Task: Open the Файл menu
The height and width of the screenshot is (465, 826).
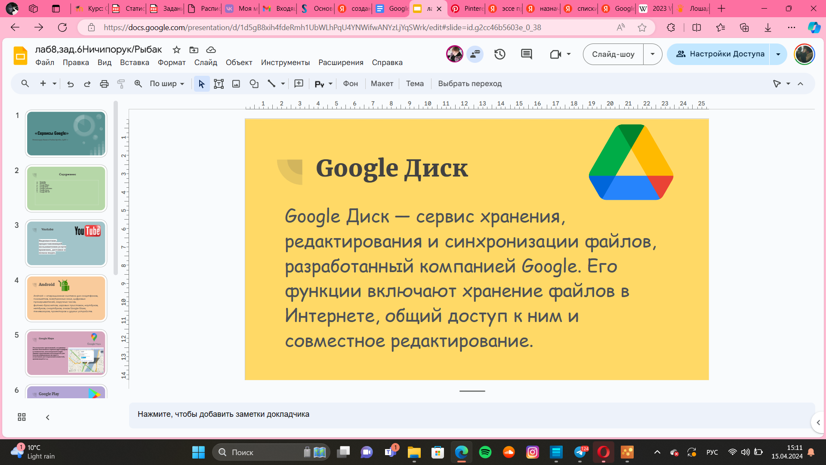Action: [45, 62]
